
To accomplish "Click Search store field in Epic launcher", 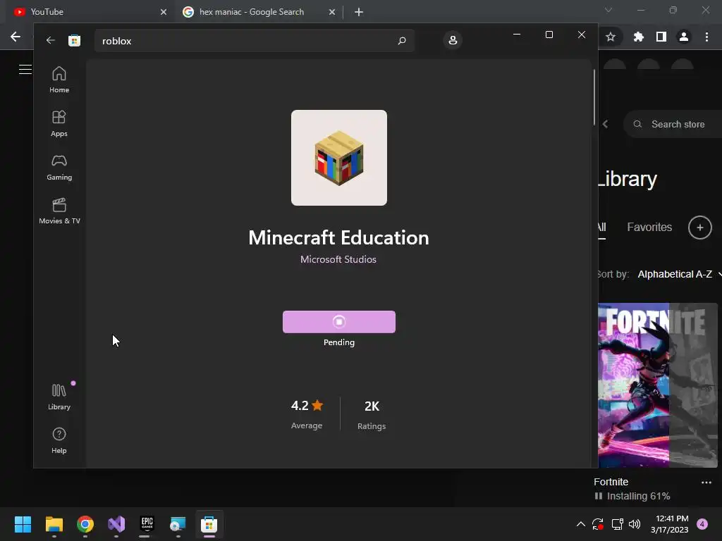I will (673, 124).
